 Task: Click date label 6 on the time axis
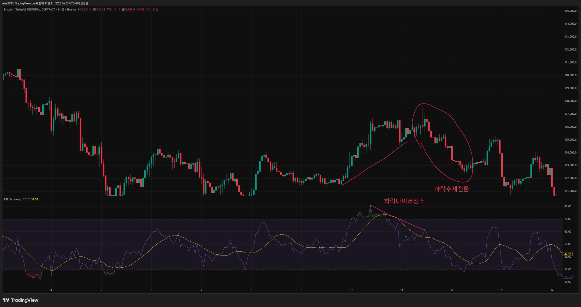tap(151, 290)
